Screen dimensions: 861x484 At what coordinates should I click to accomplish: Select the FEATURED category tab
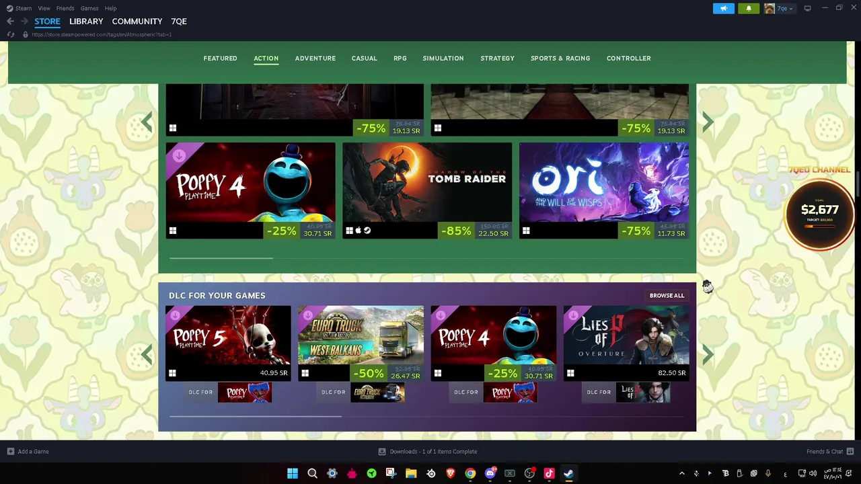(x=220, y=58)
